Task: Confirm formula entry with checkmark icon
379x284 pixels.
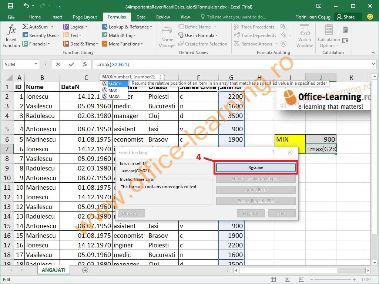Action: [71, 64]
